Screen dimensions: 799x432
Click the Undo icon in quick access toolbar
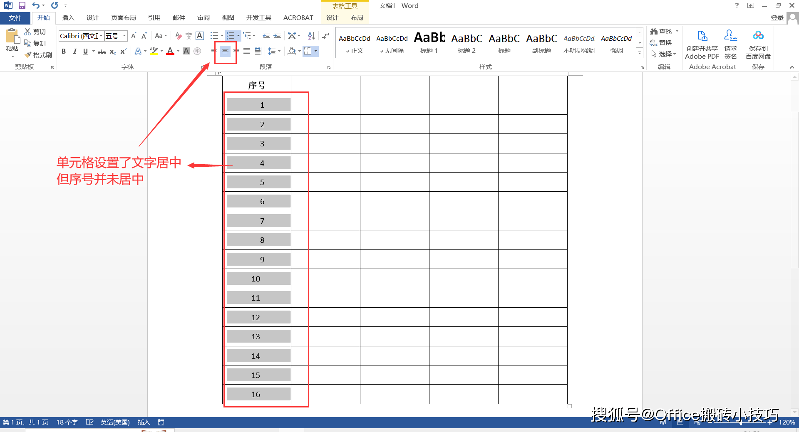pyautogui.click(x=36, y=5)
